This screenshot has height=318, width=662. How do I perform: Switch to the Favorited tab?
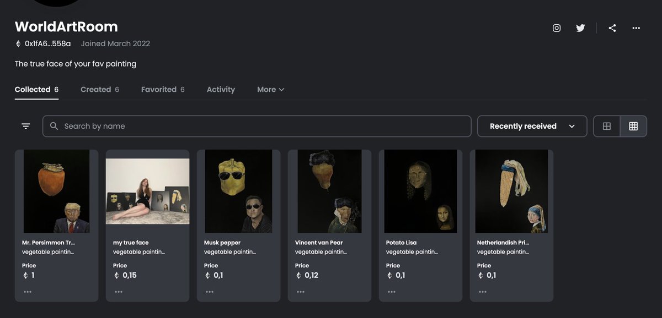coord(163,89)
